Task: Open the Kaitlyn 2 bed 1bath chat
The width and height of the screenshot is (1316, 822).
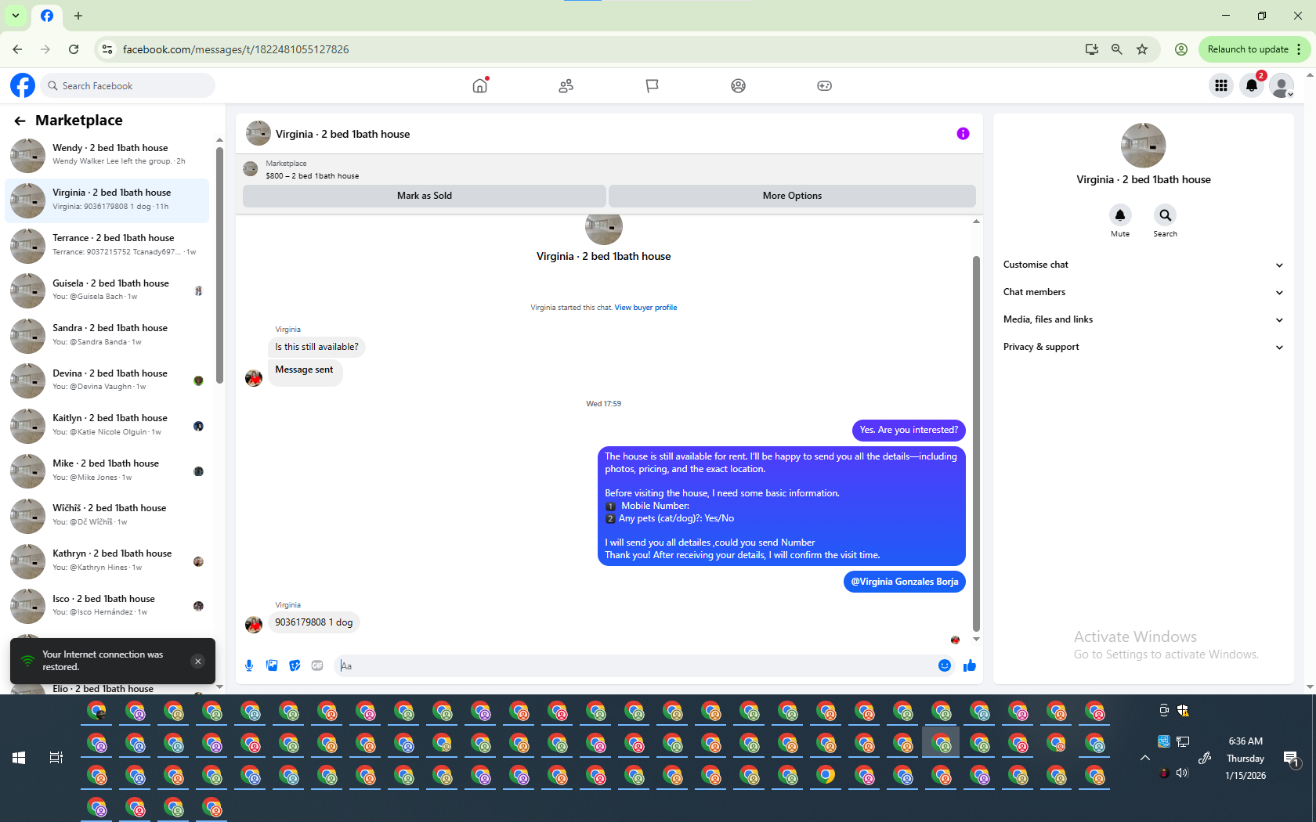Action: (x=107, y=425)
